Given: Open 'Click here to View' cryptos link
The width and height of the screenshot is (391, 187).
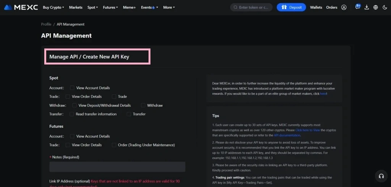Looking at the screenshot, I should (x=308, y=130).
